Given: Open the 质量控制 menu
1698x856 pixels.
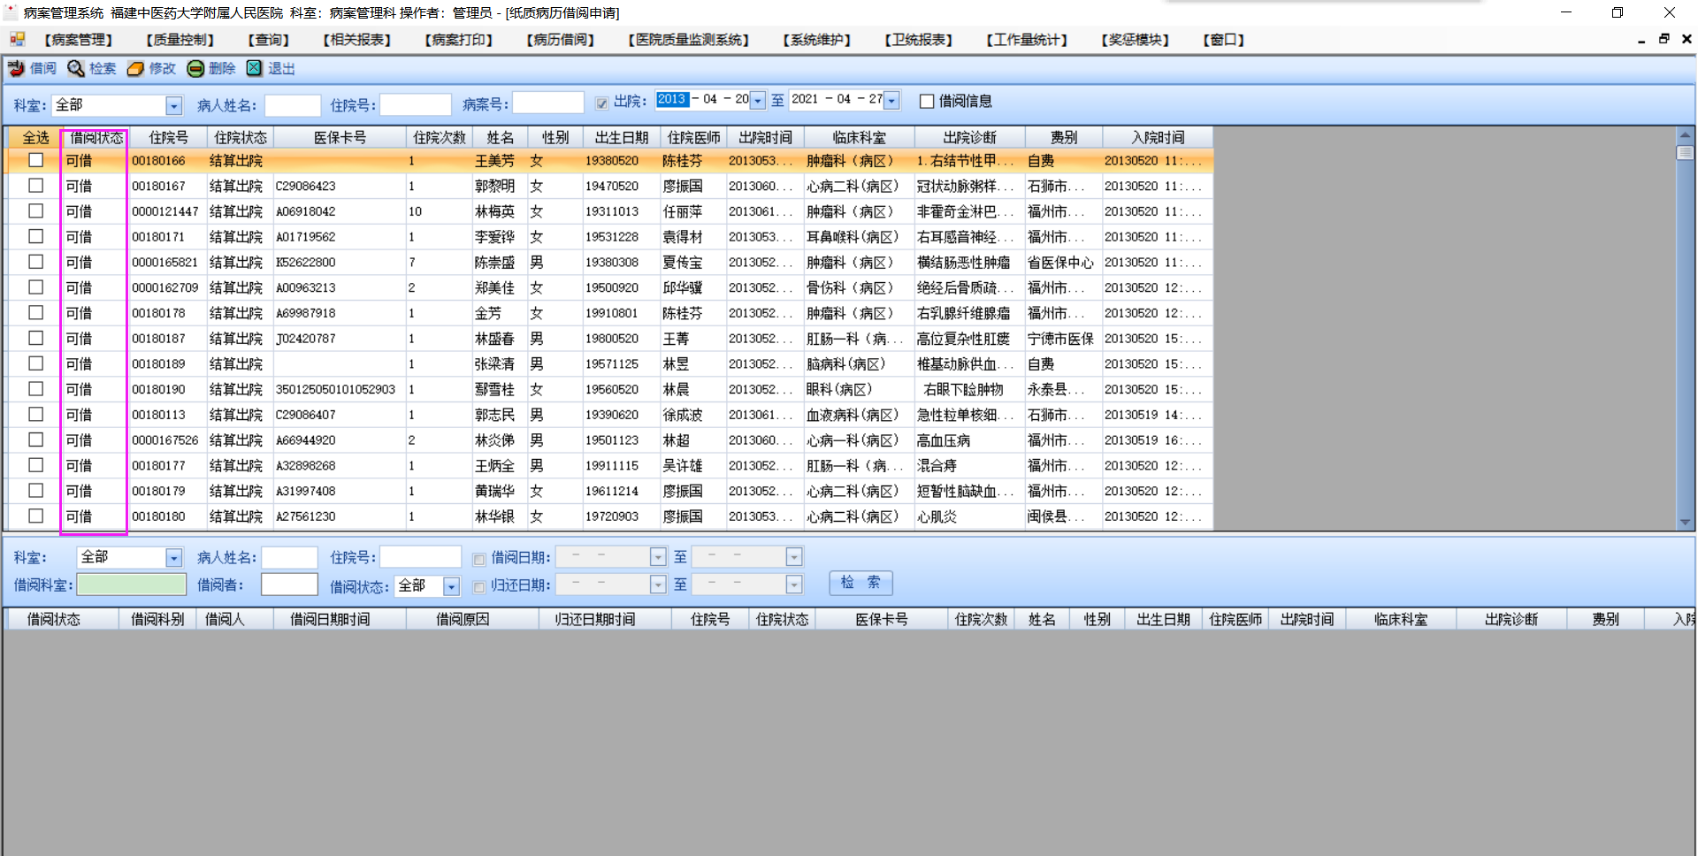Looking at the screenshot, I should pyautogui.click(x=180, y=40).
